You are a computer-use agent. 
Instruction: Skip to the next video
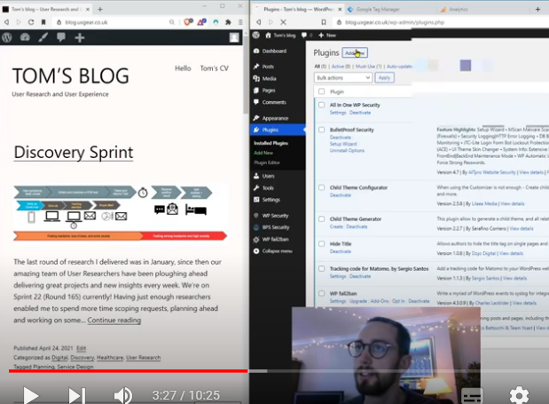pyautogui.click(x=77, y=395)
